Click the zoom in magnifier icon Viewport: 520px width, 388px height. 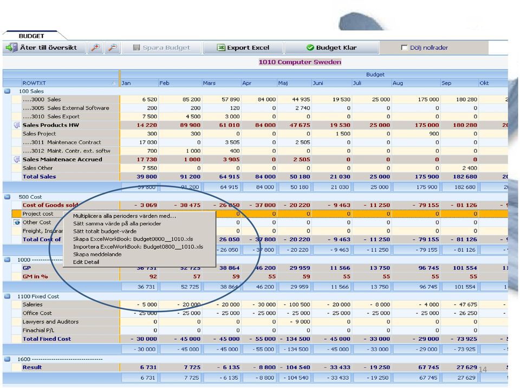coord(95,48)
